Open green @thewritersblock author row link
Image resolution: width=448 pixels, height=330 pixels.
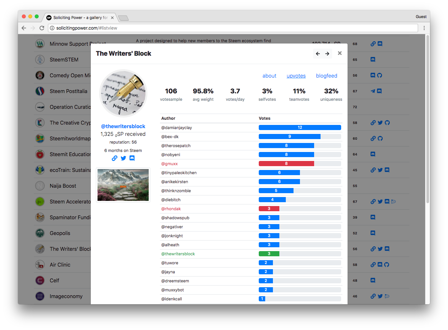tap(178, 254)
